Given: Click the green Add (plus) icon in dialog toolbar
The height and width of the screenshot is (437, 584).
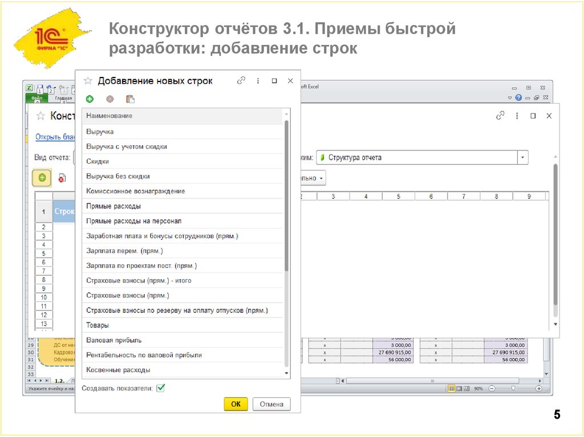Looking at the screenshot, I should [89, 99].
